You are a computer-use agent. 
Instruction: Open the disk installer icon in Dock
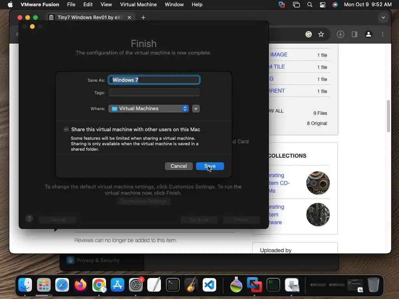pos(291,285)
